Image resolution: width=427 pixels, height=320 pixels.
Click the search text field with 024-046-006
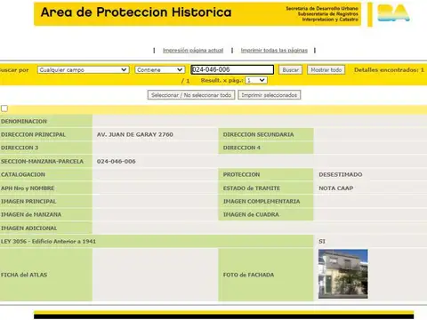coord(232,69)
